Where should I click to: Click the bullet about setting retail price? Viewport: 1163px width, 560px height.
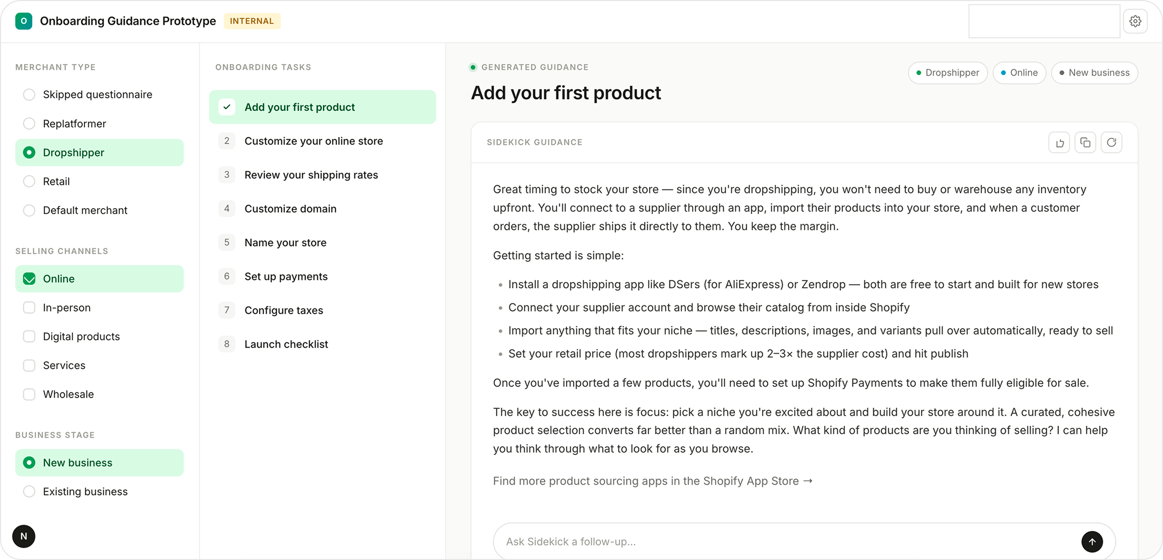coord(738,354)
